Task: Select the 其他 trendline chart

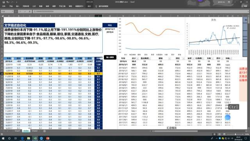Action: coord(214,37)
